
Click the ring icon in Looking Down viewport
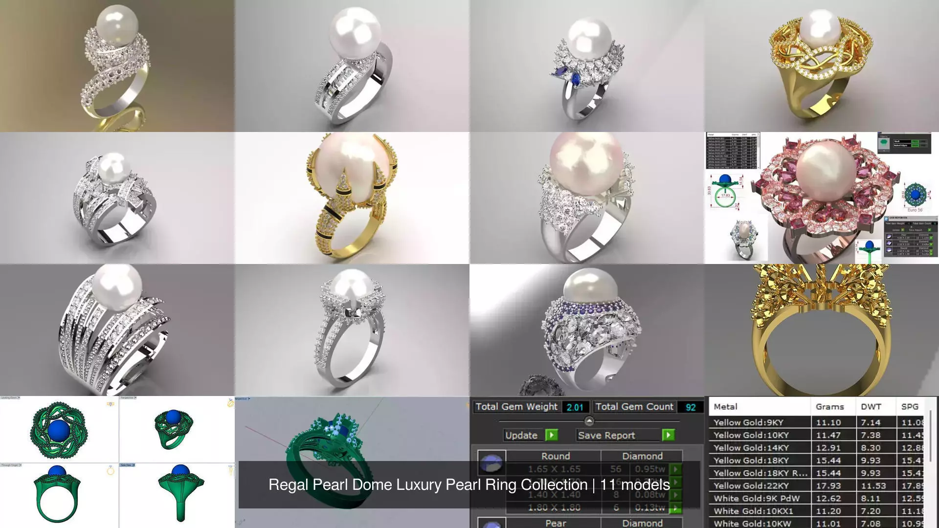coord(111,404)
